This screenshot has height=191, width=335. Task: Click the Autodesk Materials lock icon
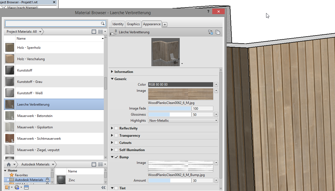[x=47, y=180]
